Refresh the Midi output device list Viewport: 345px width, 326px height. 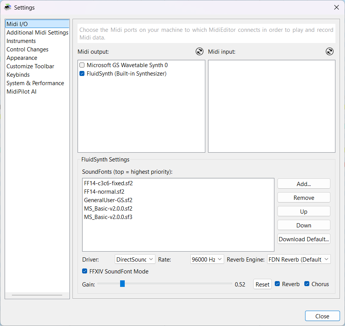[199, 51]
